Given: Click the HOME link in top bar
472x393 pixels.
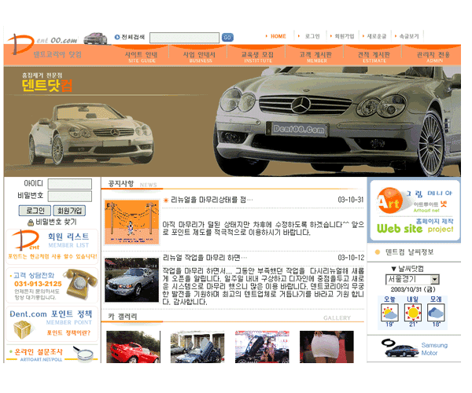Looking at the screenshot, I should coord(278,36).
